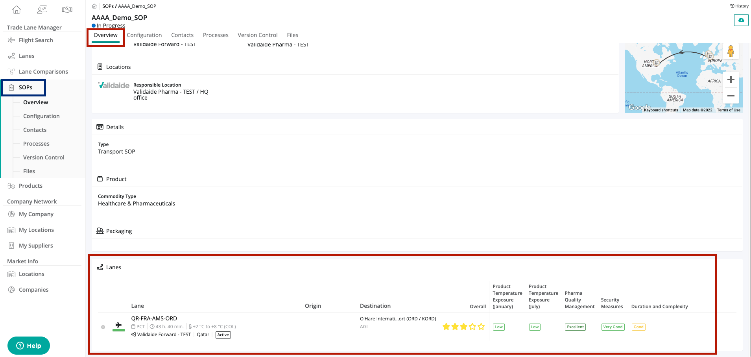This screenshot has width=751, height=357.
Task: Switch to the Version Control tab
Action: [x=258, y=35]
